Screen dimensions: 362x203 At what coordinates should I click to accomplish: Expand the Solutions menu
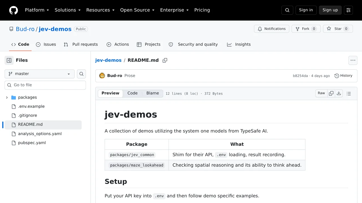(x=68, y=10)
